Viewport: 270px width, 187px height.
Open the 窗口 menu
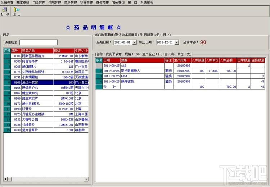(132, 3)
